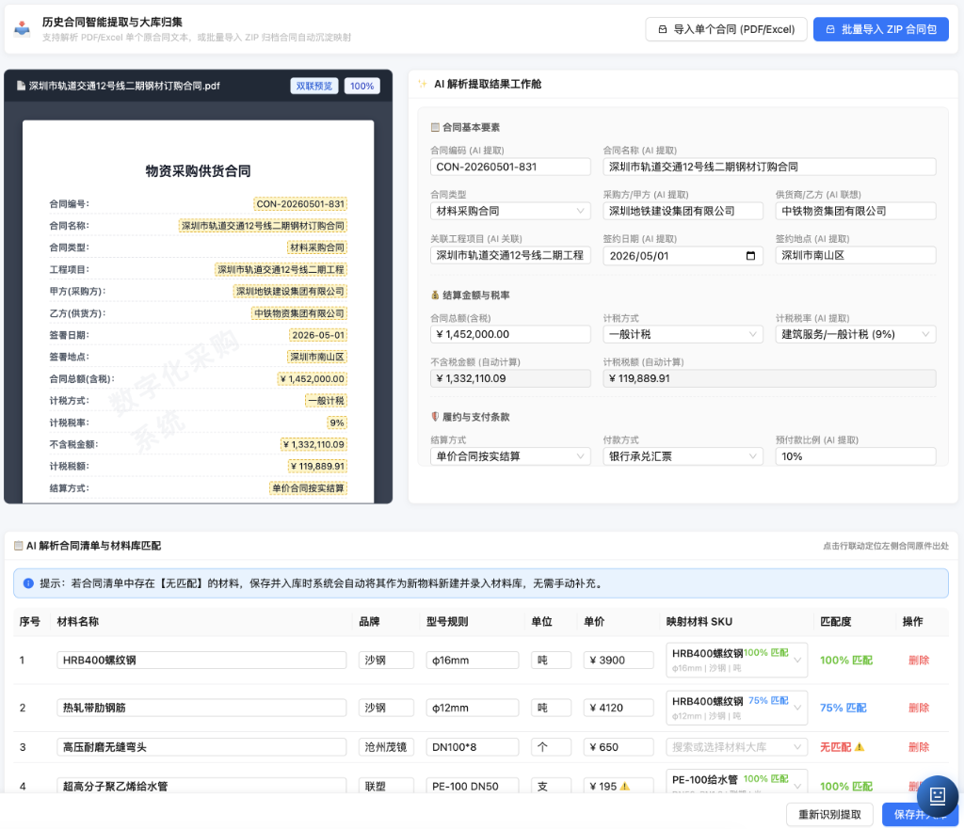Click the 不含税金额 auto-calculated field
This screenshot has height=829, width=964.
[x=510, y=378]
